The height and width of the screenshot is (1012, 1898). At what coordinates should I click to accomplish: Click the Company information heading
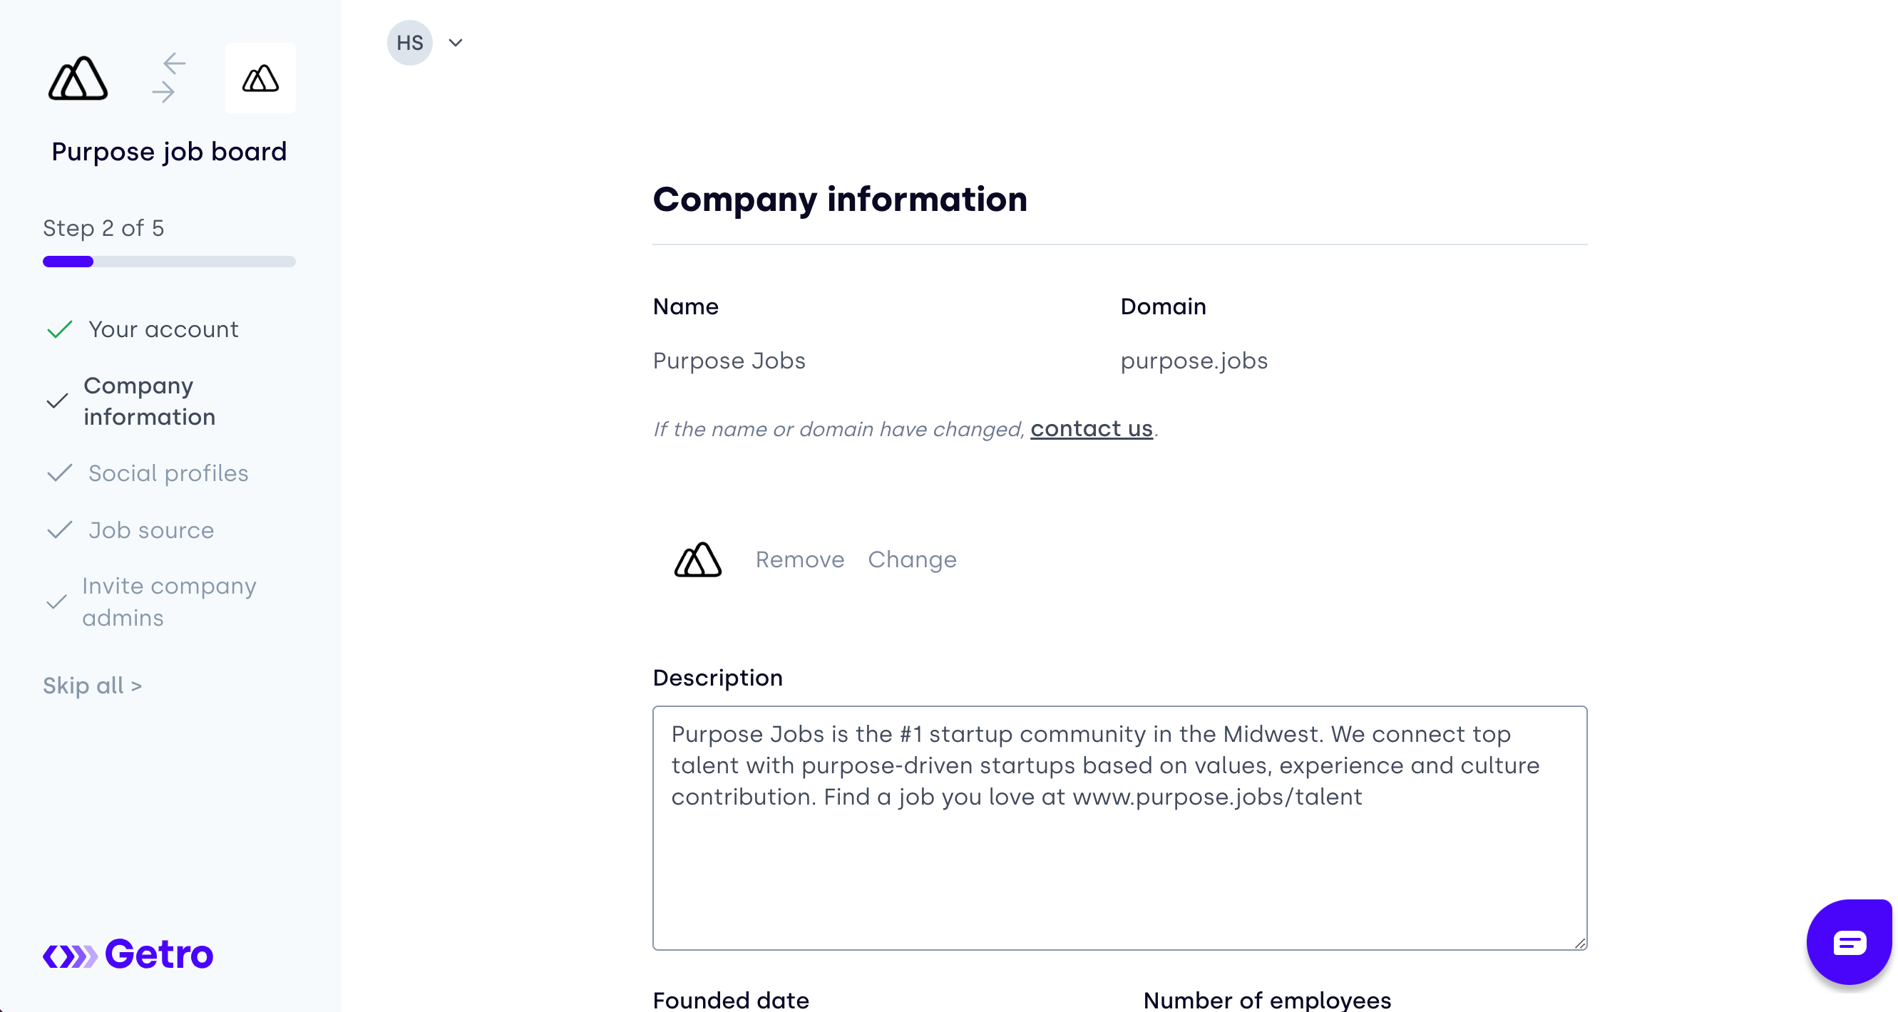839,200
